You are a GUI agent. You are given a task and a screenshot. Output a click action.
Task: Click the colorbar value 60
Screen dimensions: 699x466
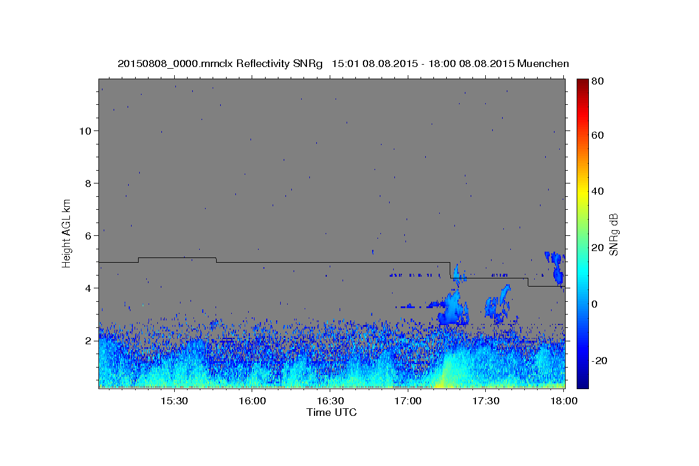pos(597,135)
